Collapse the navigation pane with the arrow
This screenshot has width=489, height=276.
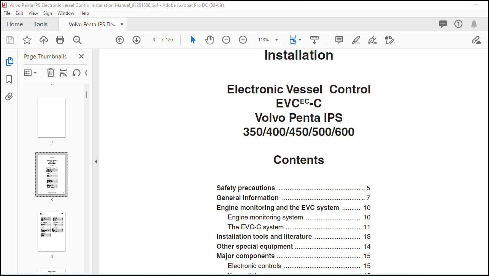(96, 161)
